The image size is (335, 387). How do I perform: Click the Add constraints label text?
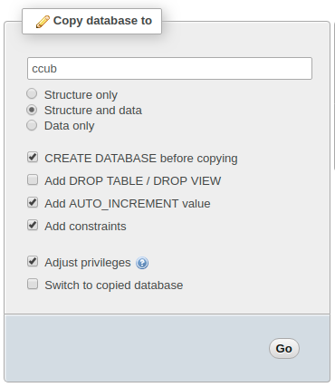coord(85,227)
